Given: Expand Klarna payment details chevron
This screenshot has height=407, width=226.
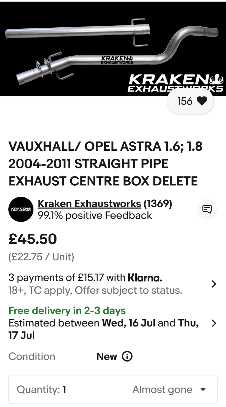Looking at the screenshot, I should coord(214,284).
